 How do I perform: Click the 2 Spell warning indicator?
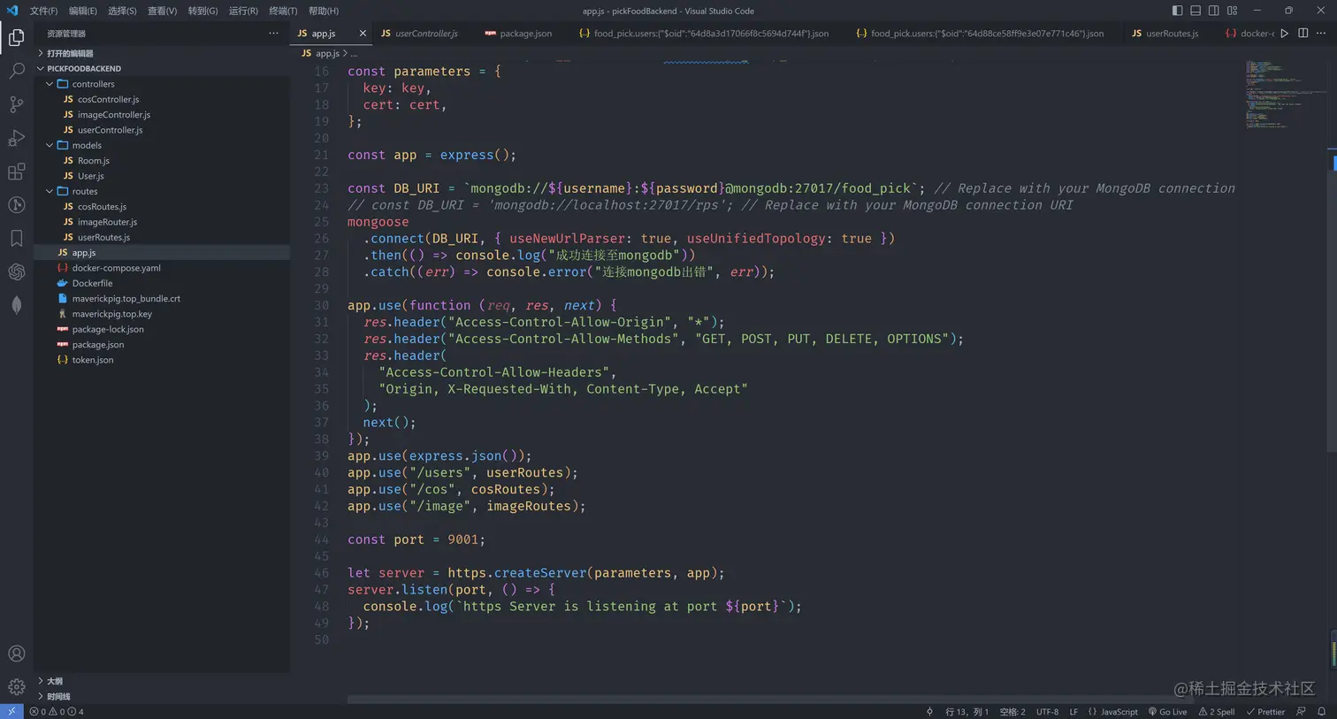1217,711
